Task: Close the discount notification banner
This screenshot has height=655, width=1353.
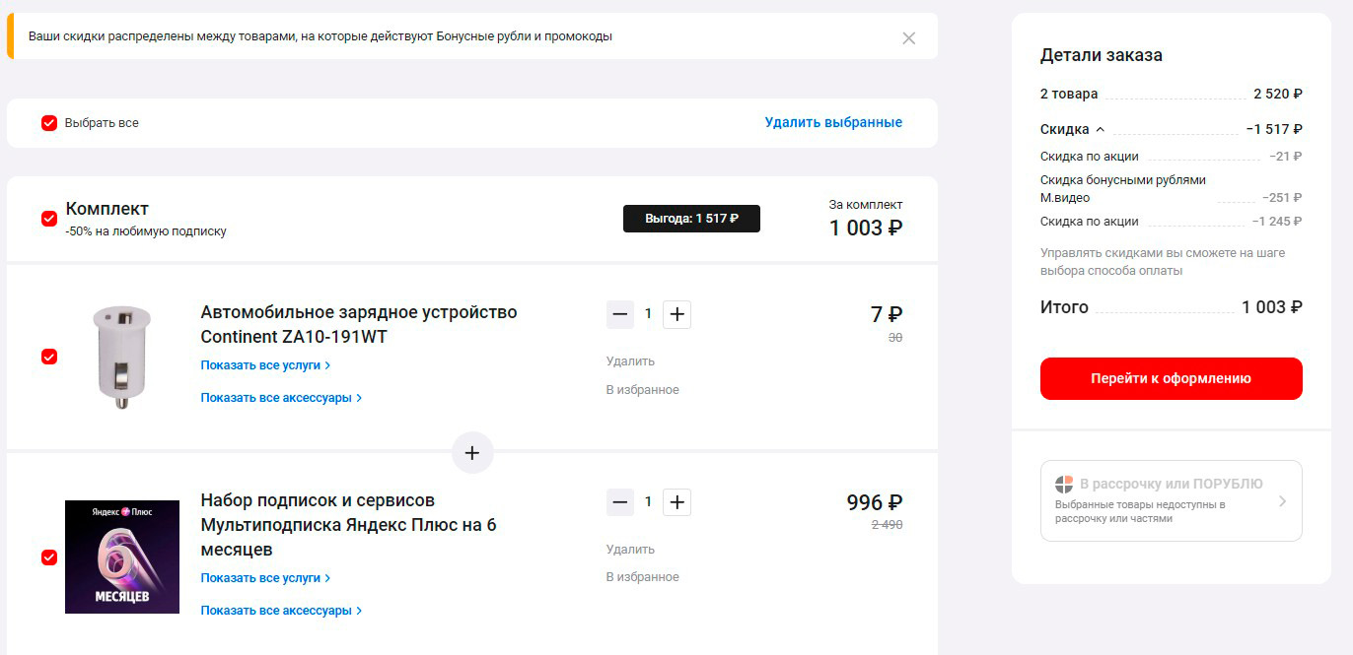Action: 908,38
